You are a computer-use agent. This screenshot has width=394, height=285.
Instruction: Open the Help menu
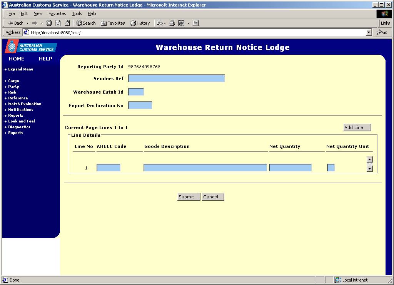[x=92, y=13]
